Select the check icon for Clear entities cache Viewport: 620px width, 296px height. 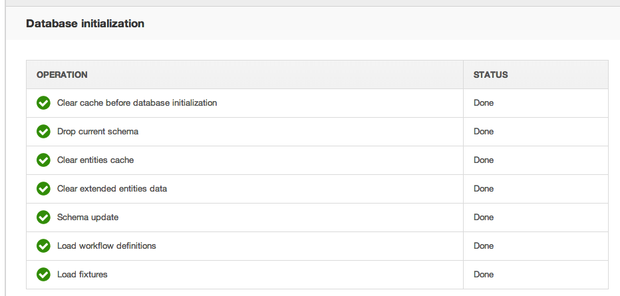[x=43, y=160]
